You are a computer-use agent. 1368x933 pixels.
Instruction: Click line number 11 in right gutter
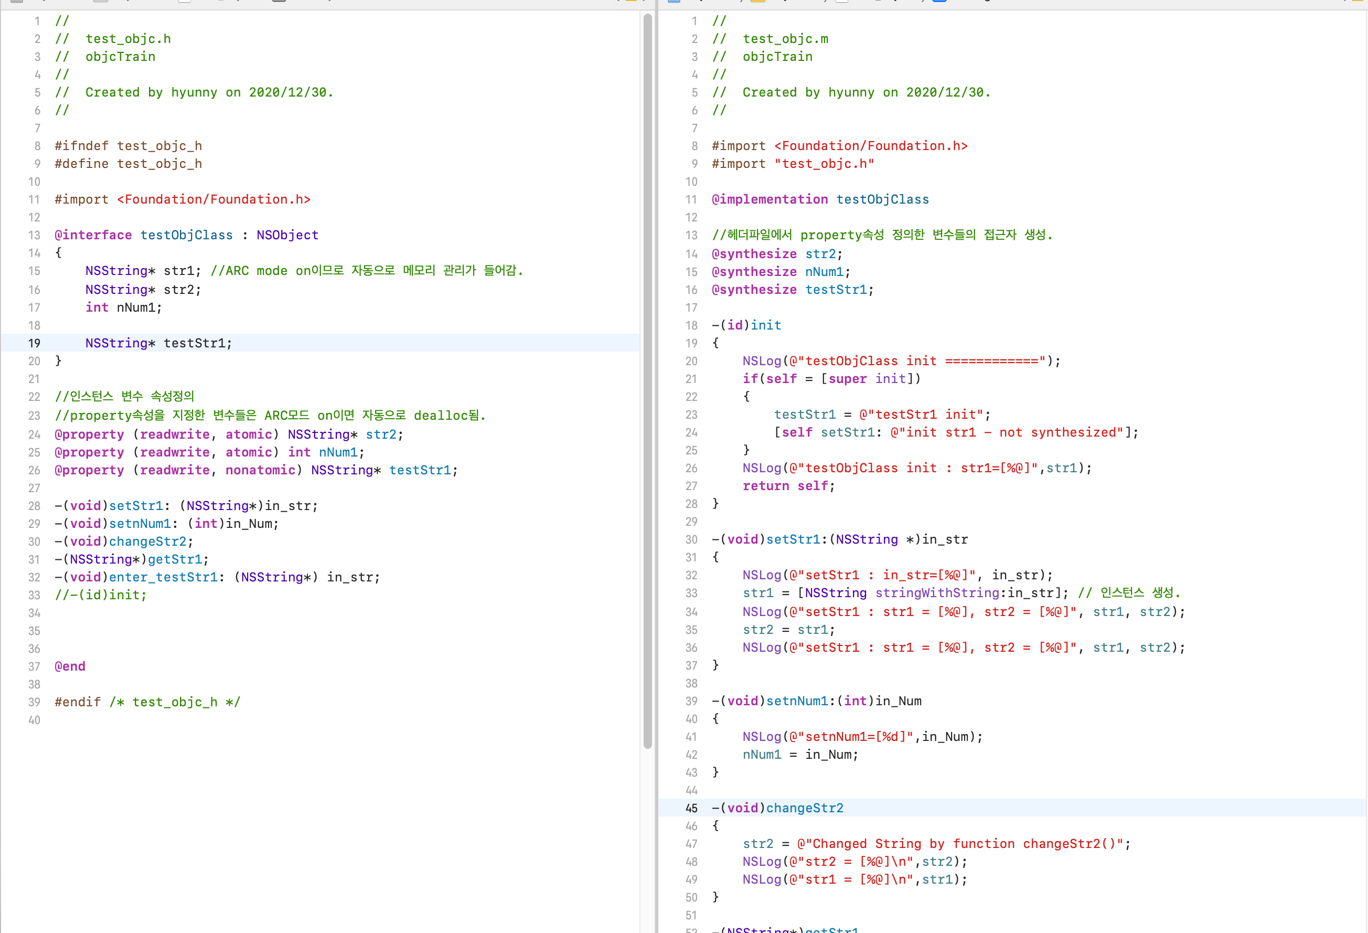[691, 200]
